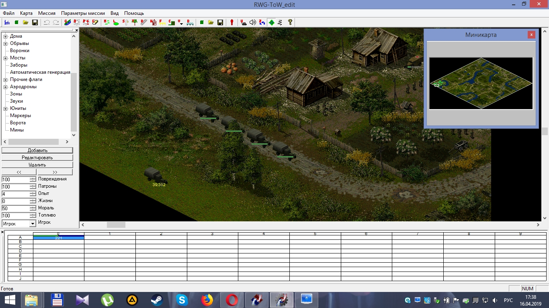This screenshot has width=549, height=308.
Task: Open the Помощь menu
Action: 134,13
